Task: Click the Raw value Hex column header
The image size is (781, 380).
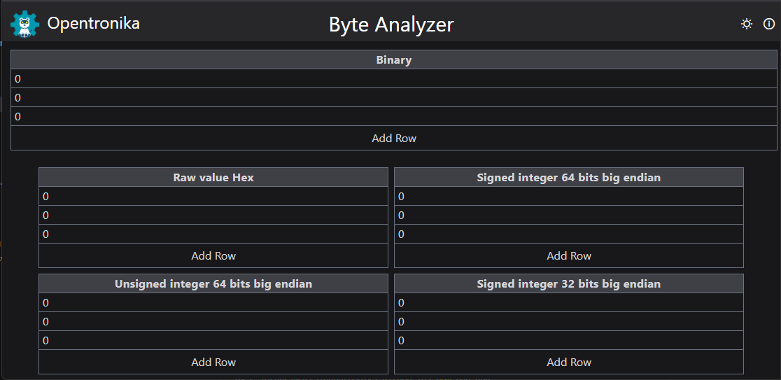Action: click(213, 178)
